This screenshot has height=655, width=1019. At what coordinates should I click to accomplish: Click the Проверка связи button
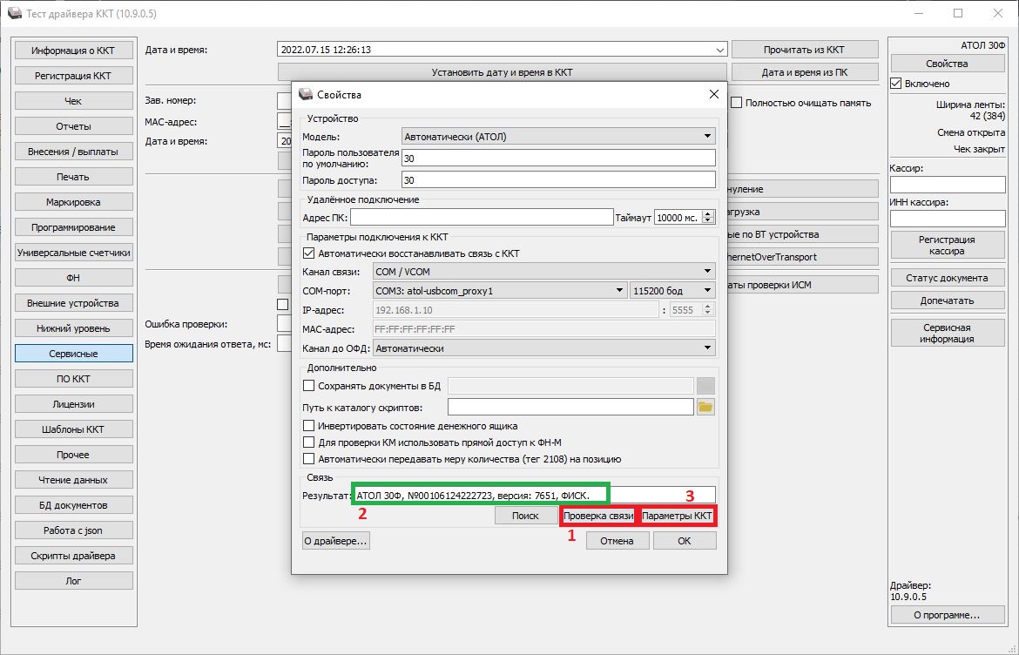(x=598, y=517)
